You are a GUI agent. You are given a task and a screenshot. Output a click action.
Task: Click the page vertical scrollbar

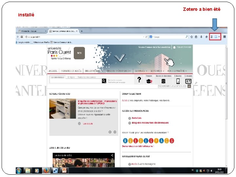[226, 84]
